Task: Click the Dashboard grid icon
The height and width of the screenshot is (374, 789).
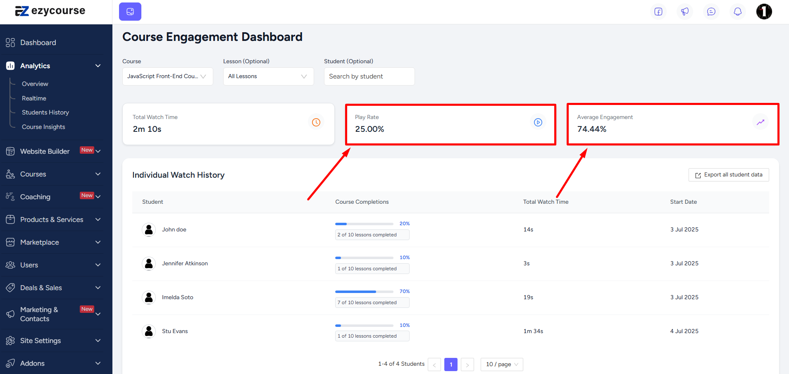Action: point(10,43)
